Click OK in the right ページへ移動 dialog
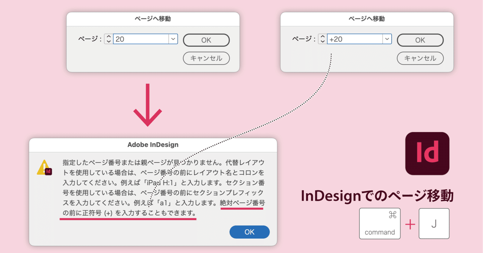 pos(420,40)
